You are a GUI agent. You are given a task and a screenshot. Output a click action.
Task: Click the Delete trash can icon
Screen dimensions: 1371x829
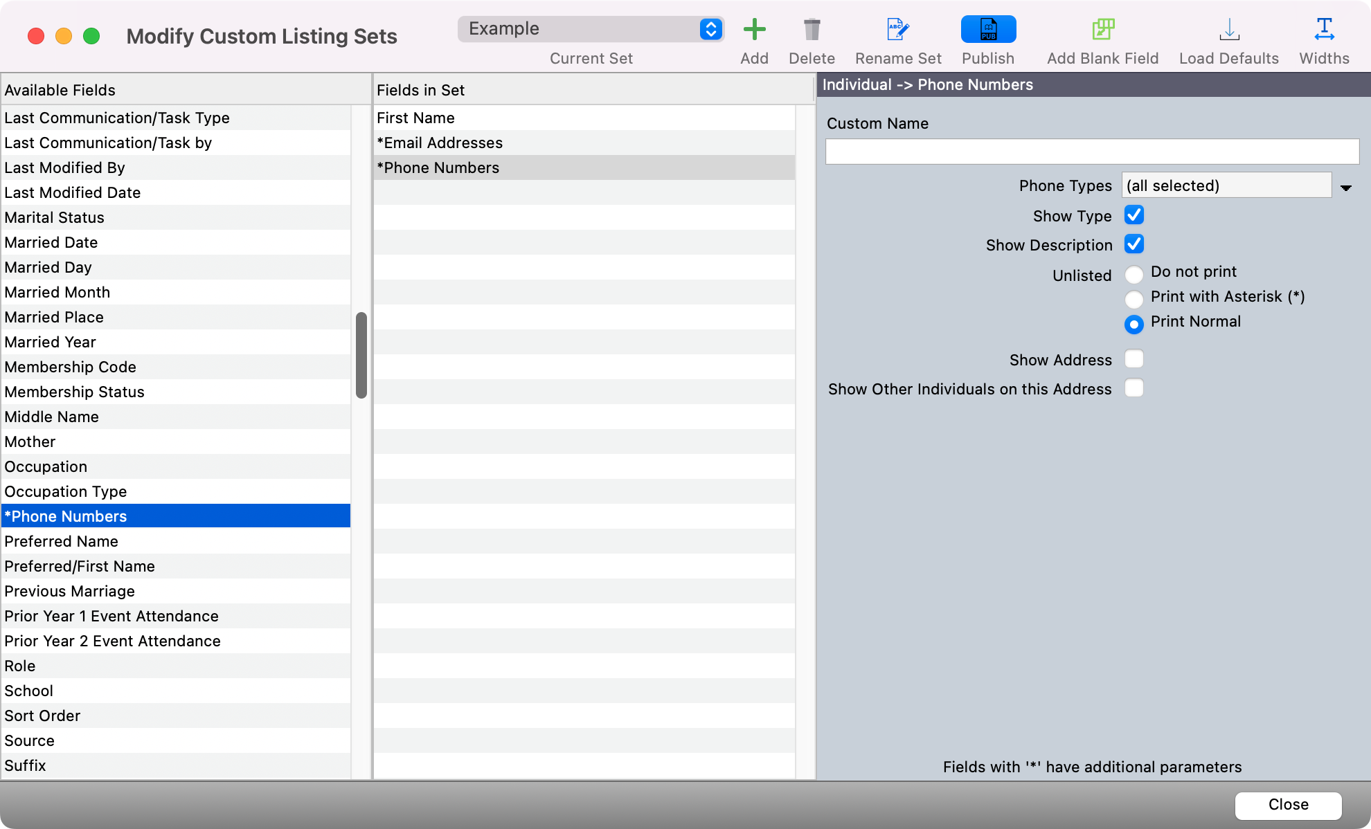(x=812, y=30)
